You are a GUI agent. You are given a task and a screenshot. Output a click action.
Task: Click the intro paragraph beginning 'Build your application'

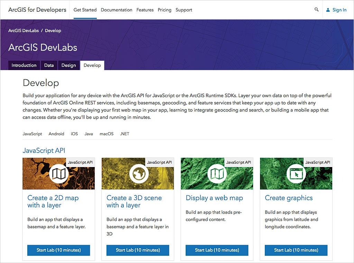177,106
